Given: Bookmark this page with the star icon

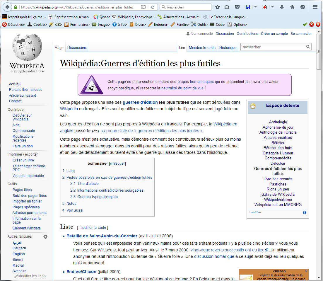Looking at the screenshot, I should (218, 7).
